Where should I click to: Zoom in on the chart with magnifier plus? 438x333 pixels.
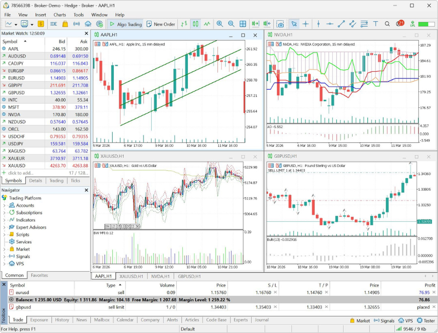pyautogui.click(x=220, y=24)
